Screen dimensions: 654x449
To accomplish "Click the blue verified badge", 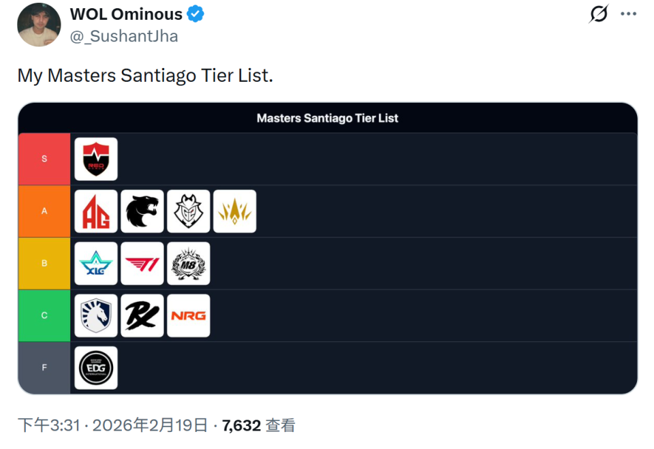I will [196, 14].
